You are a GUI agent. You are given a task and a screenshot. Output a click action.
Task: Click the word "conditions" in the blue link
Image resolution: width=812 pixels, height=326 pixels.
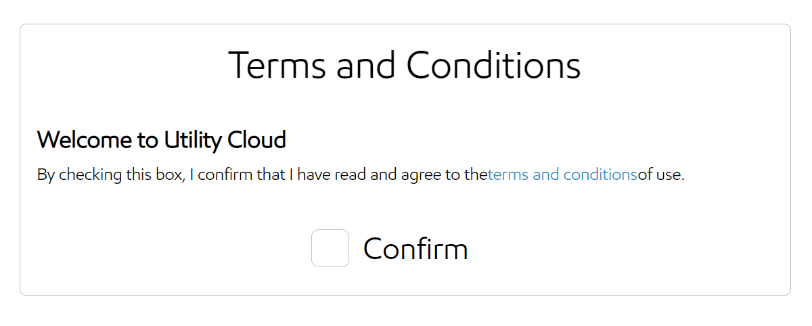pyautogui.click(x=600, y=175)
